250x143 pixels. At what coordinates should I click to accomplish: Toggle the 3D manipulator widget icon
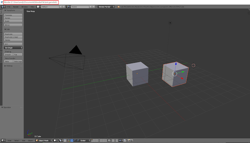[69, 140]
